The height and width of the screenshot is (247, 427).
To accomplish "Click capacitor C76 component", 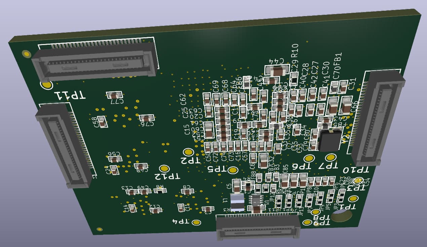I will coord(146,118).
